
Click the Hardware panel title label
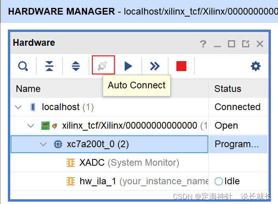pyautogui.click(x=34, y=43)
